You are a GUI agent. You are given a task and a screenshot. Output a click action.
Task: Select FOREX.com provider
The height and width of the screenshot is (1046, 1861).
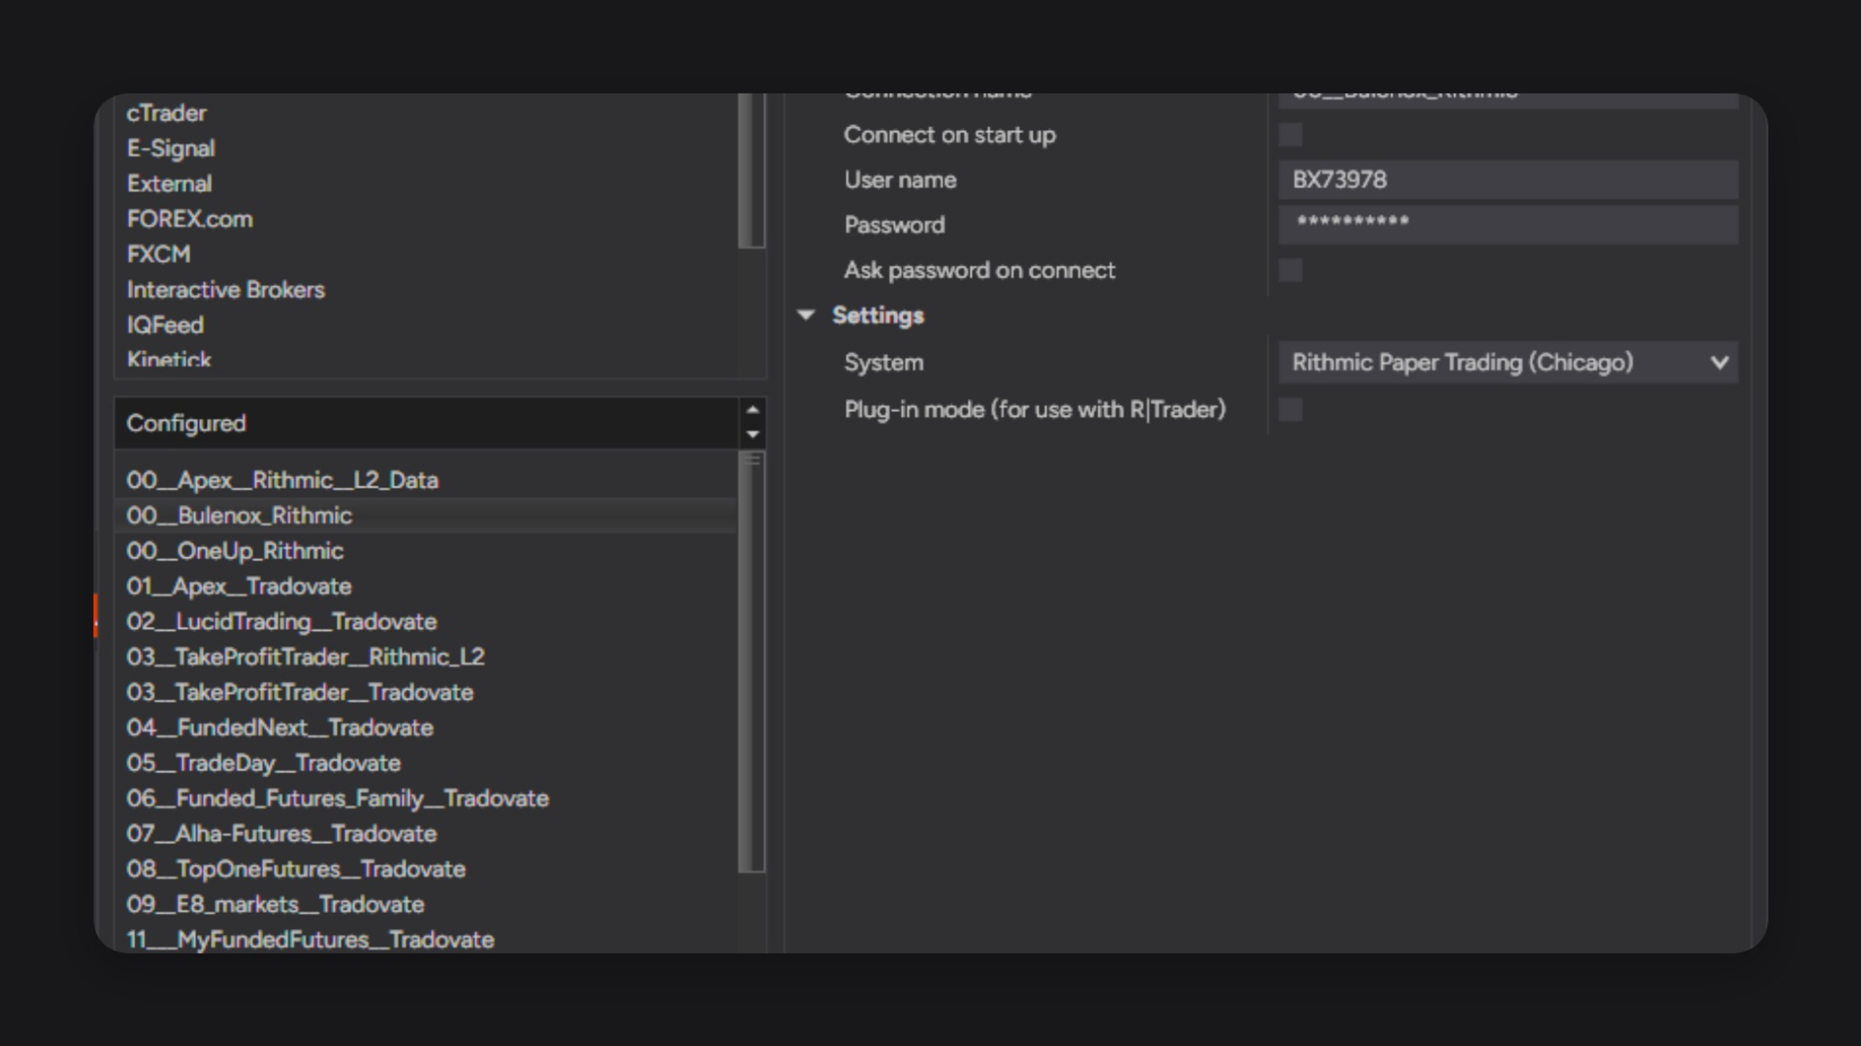tap(190, 219)
